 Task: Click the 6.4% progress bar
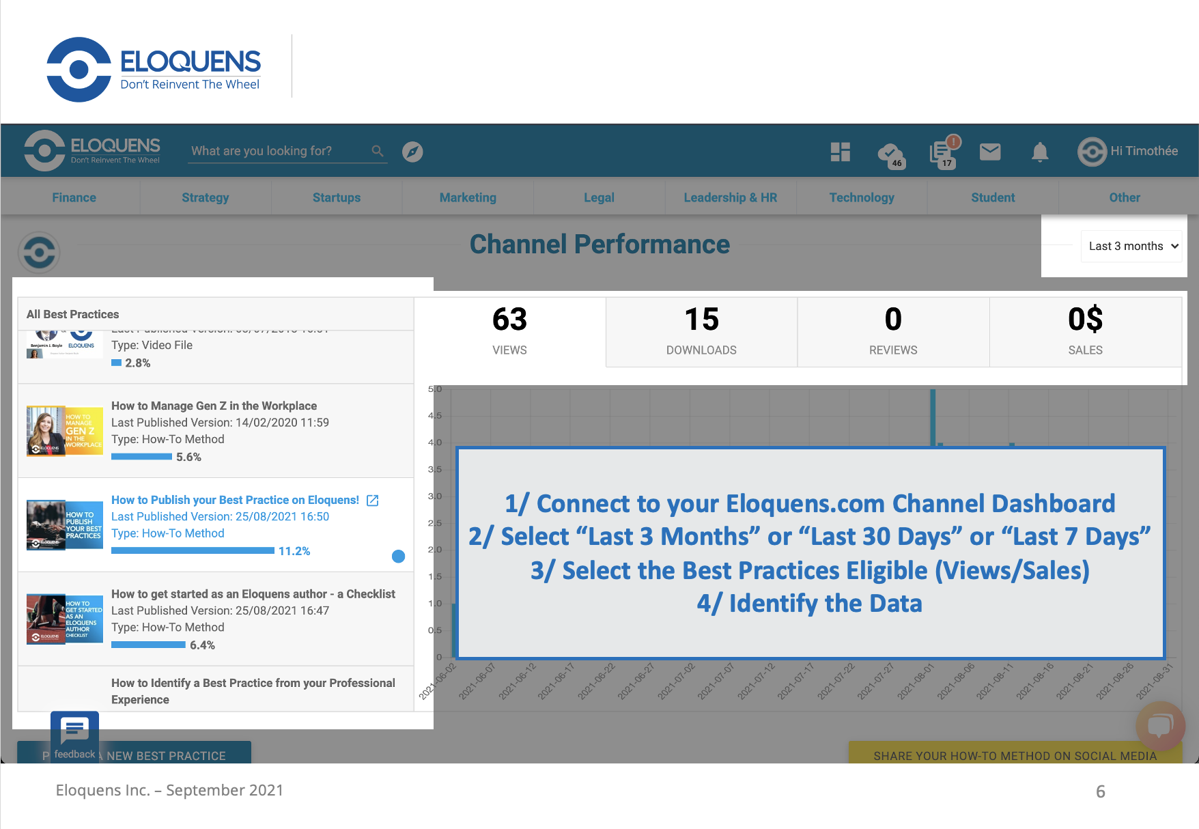pos(148,645)
